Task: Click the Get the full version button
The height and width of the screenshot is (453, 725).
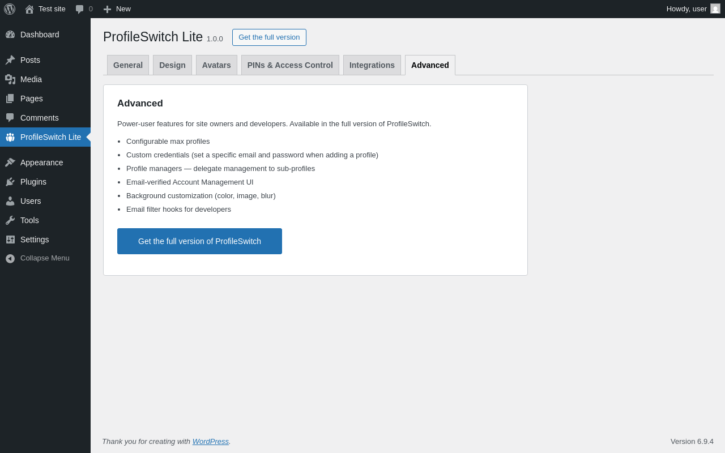Action: click(269, 37)
